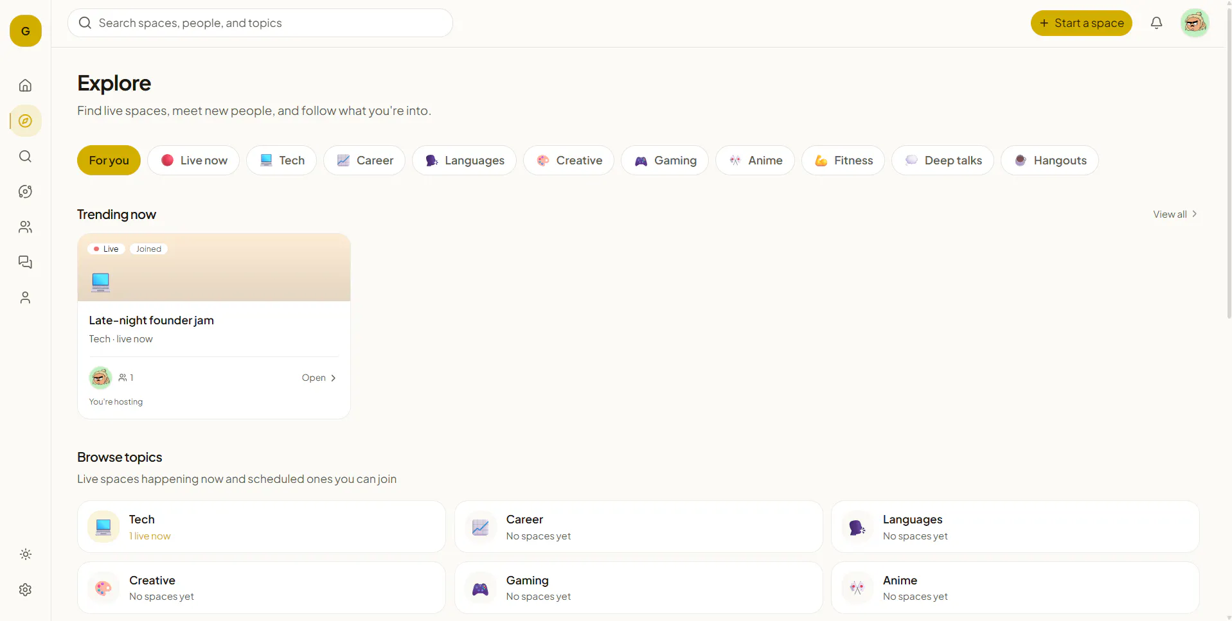Open the Career topic card
The height and width of the screenshot is (621, 1232).
(x=639, y=527)
